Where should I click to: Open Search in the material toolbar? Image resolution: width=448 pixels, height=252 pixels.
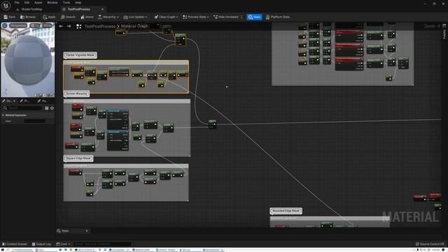[68, 17]
